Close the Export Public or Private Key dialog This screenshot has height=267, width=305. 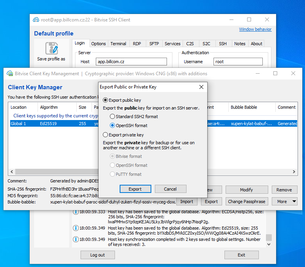coord(201,87)
